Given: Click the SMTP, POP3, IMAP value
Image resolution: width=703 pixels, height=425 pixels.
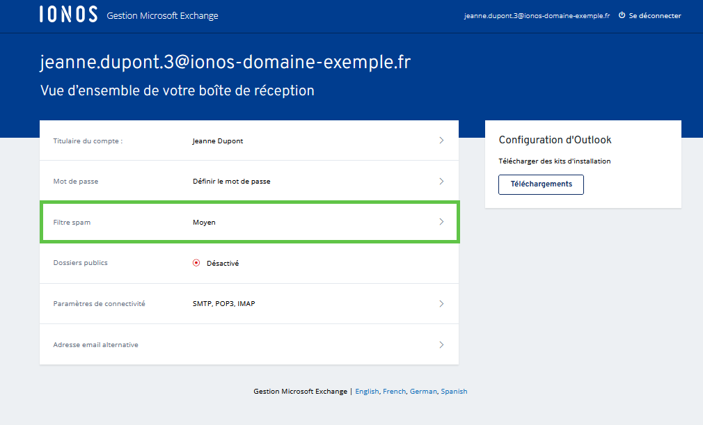Looking at the screenshot, I should (223, 304).
